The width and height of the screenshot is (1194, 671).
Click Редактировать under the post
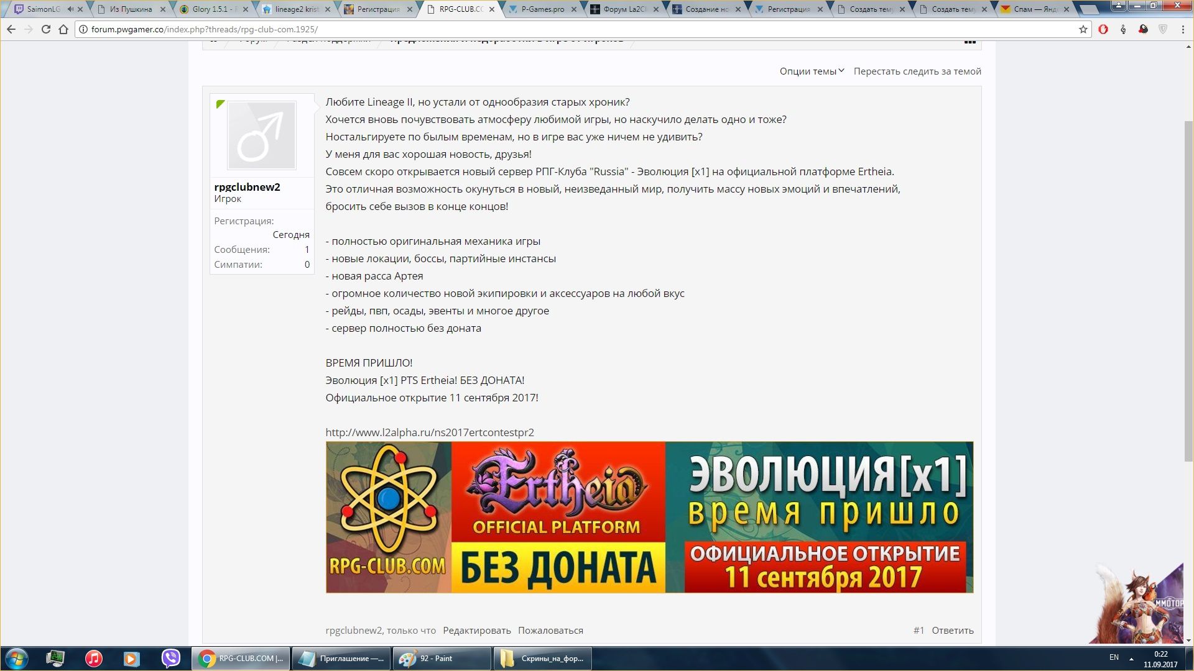coord(477,630)
